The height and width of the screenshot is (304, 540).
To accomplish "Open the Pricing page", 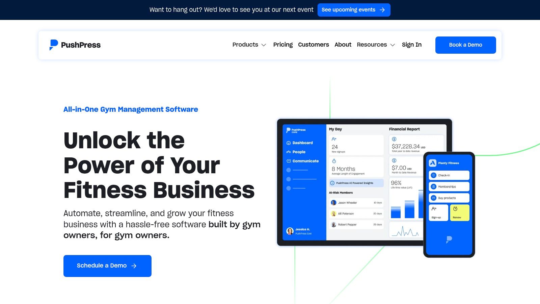I will (x=283, y=45).
